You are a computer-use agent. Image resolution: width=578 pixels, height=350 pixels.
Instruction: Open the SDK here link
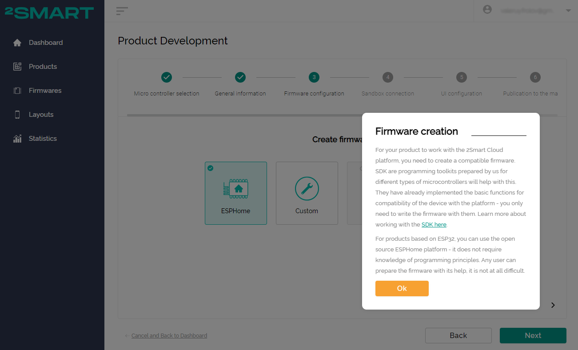coord(434,225)
